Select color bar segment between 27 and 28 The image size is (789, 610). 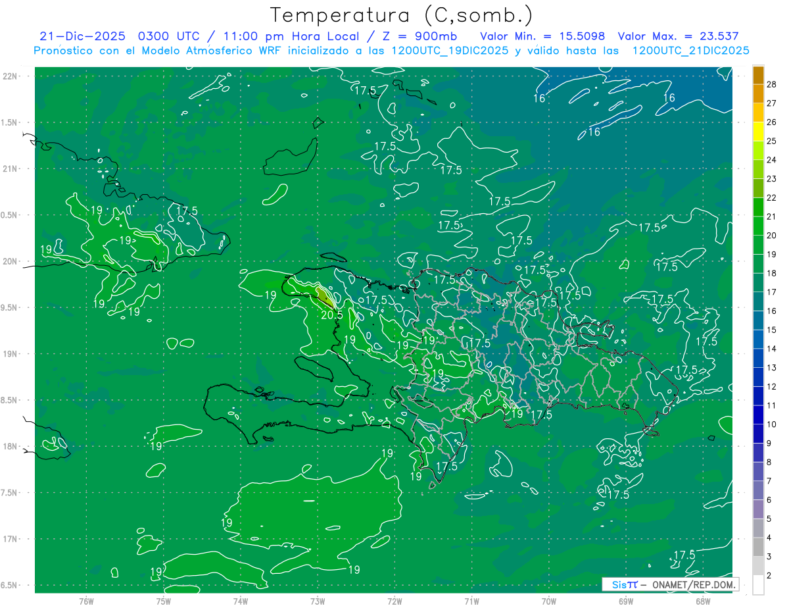758,94
